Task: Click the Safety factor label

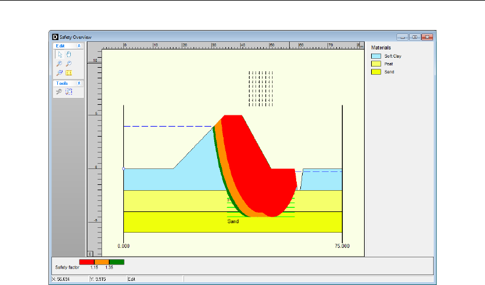Action: click(x=67, y=267)
